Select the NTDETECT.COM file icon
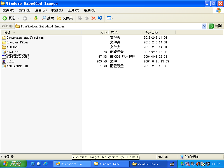This screenshot has width=224, height=168. pyautogui.click(x=4, y=57)
